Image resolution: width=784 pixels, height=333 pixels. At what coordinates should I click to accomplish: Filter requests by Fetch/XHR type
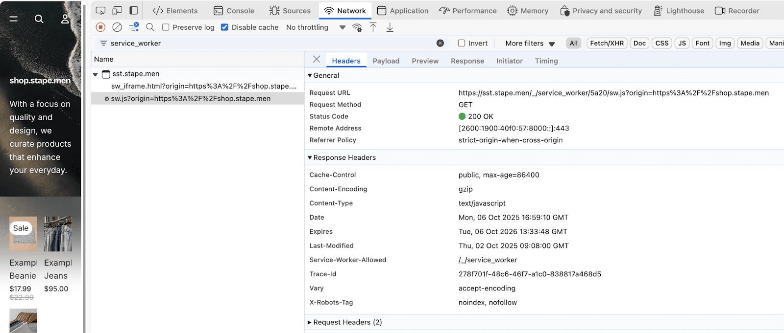tap(607, 43)
